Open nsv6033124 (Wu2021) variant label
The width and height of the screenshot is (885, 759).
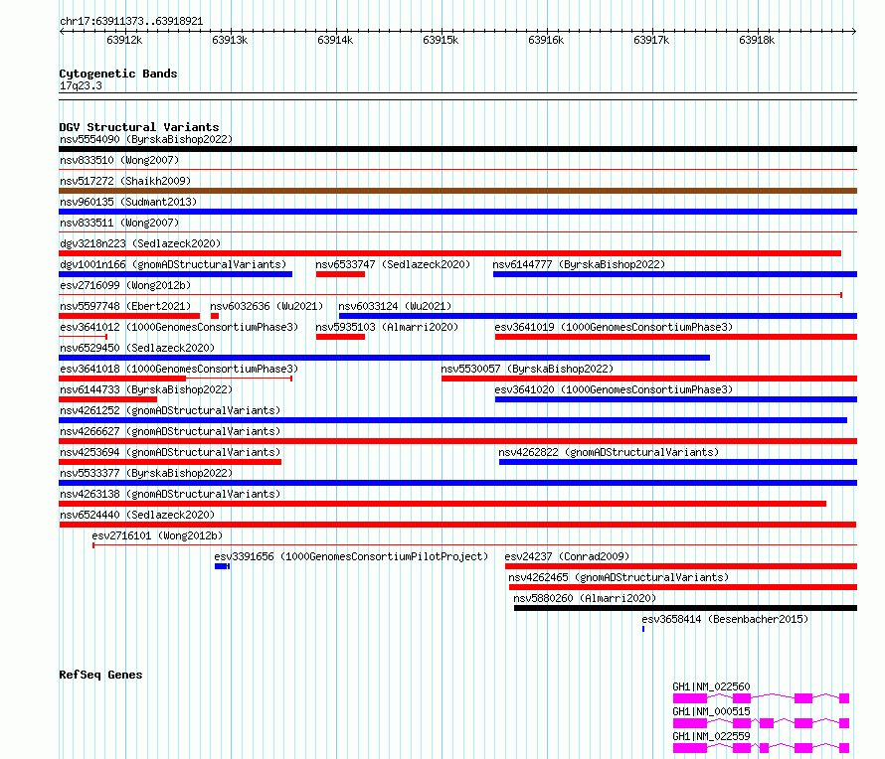click(x=395, y=306)
